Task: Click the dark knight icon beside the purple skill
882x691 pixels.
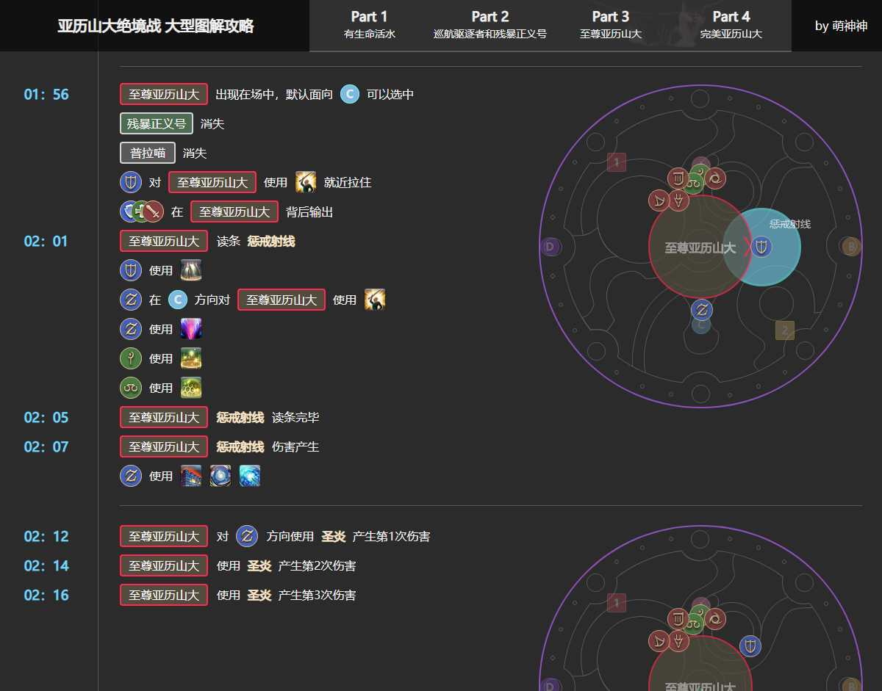Action: click(x=131, y=329)
